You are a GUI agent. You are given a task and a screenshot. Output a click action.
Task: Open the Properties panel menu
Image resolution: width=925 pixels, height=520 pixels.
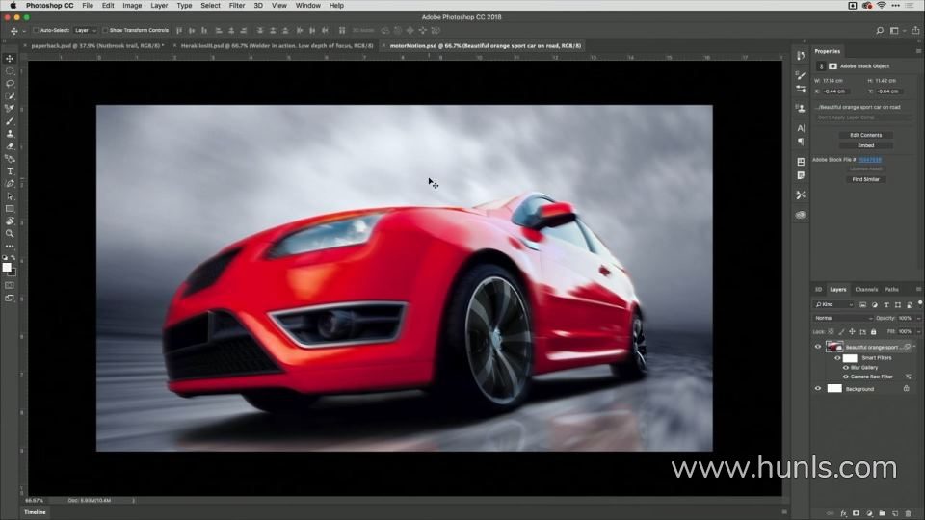(918, 51)
